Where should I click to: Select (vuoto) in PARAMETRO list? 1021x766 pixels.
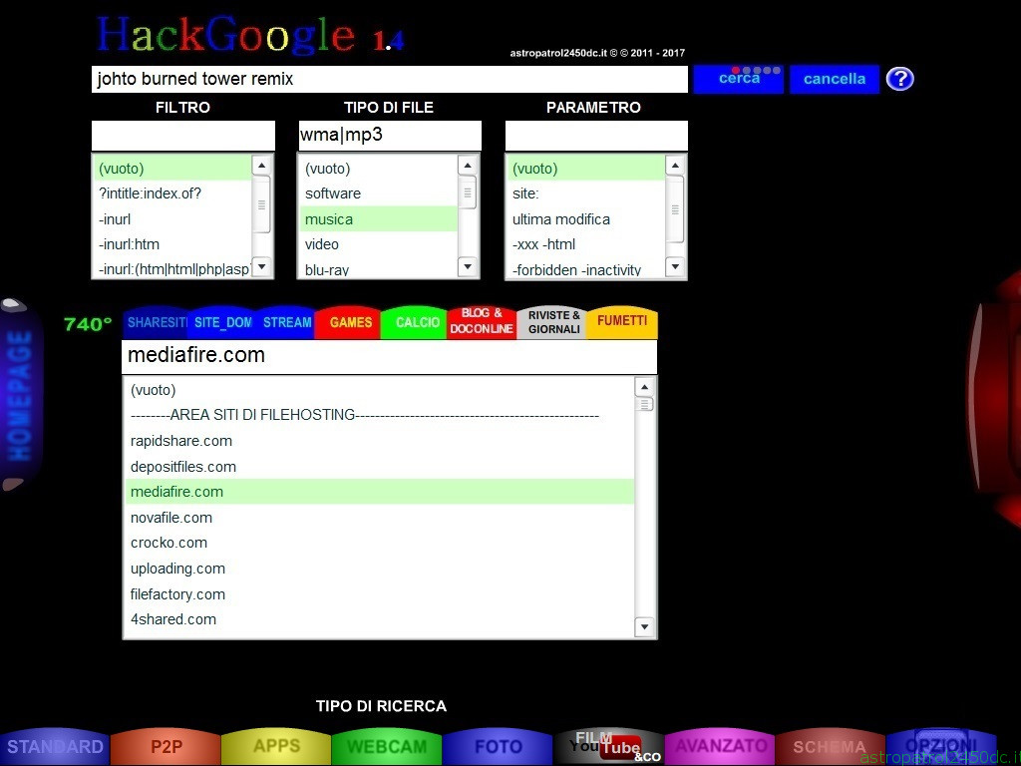tap(586, 168)
